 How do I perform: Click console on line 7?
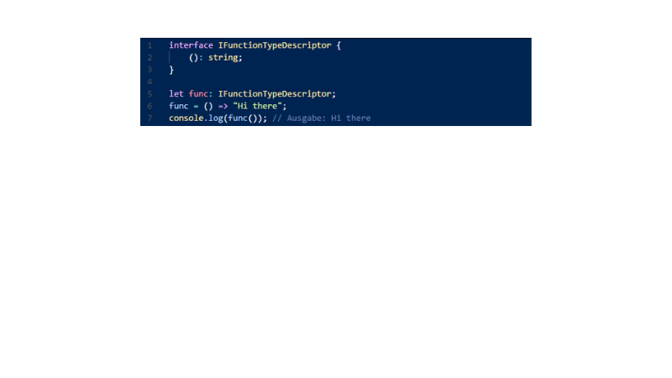(186, 118)
